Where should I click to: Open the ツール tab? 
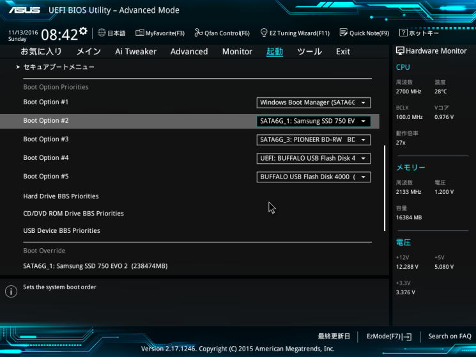click(x=309, y=51)
